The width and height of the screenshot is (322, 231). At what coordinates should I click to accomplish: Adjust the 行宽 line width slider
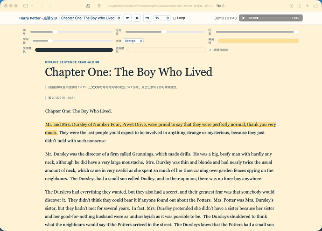pos(257,32)
